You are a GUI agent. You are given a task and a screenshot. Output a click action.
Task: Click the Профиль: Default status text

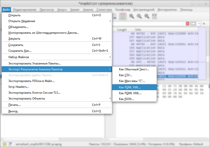pyautogui.click(x=191, y=144)
